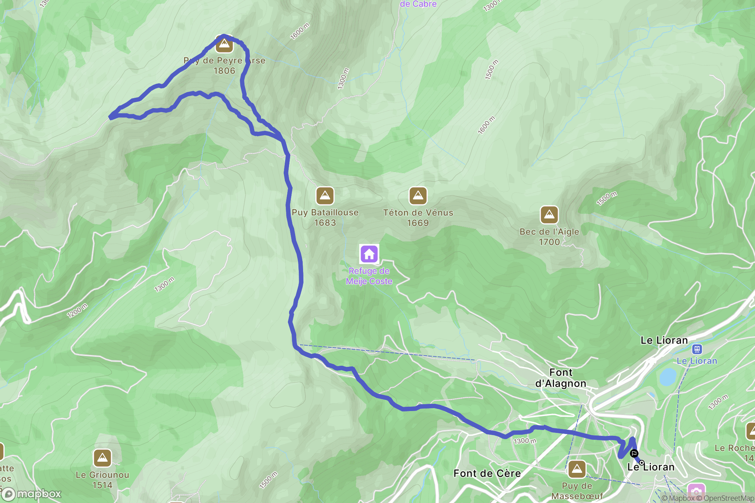Select the Puy de Massebœuf peak icon

click(x=577, y=469)
